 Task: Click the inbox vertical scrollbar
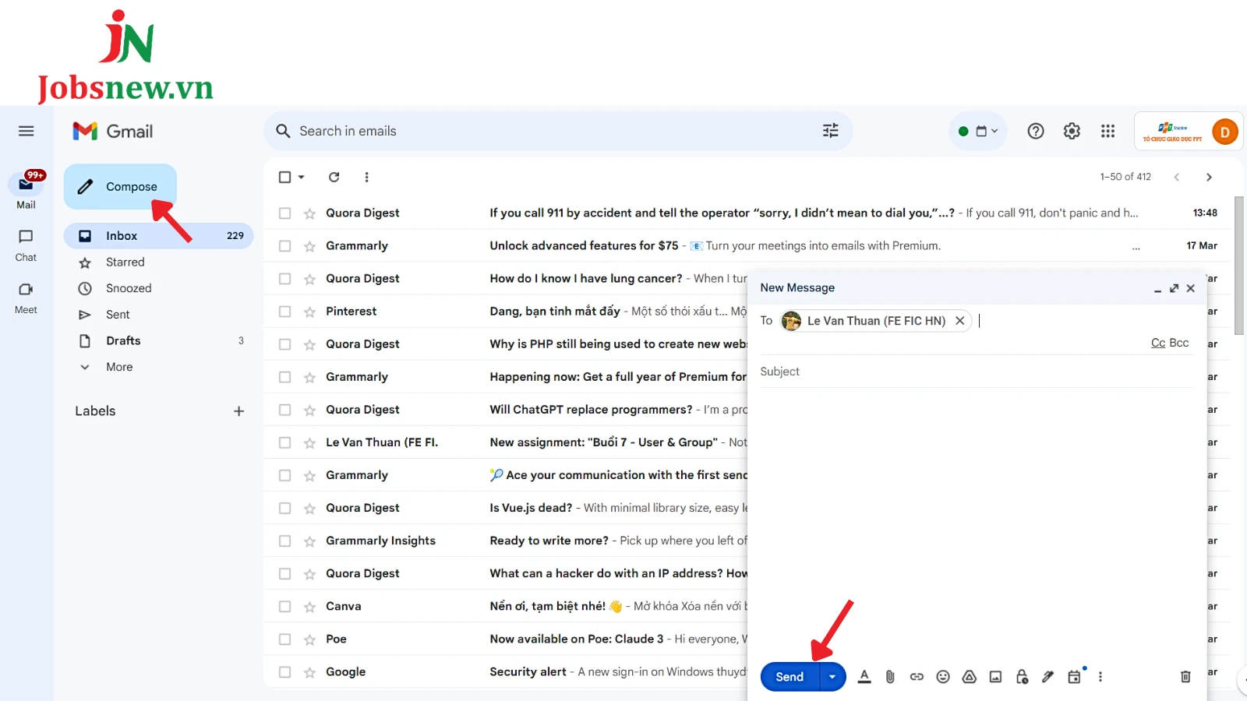[x=1239, y=266]
